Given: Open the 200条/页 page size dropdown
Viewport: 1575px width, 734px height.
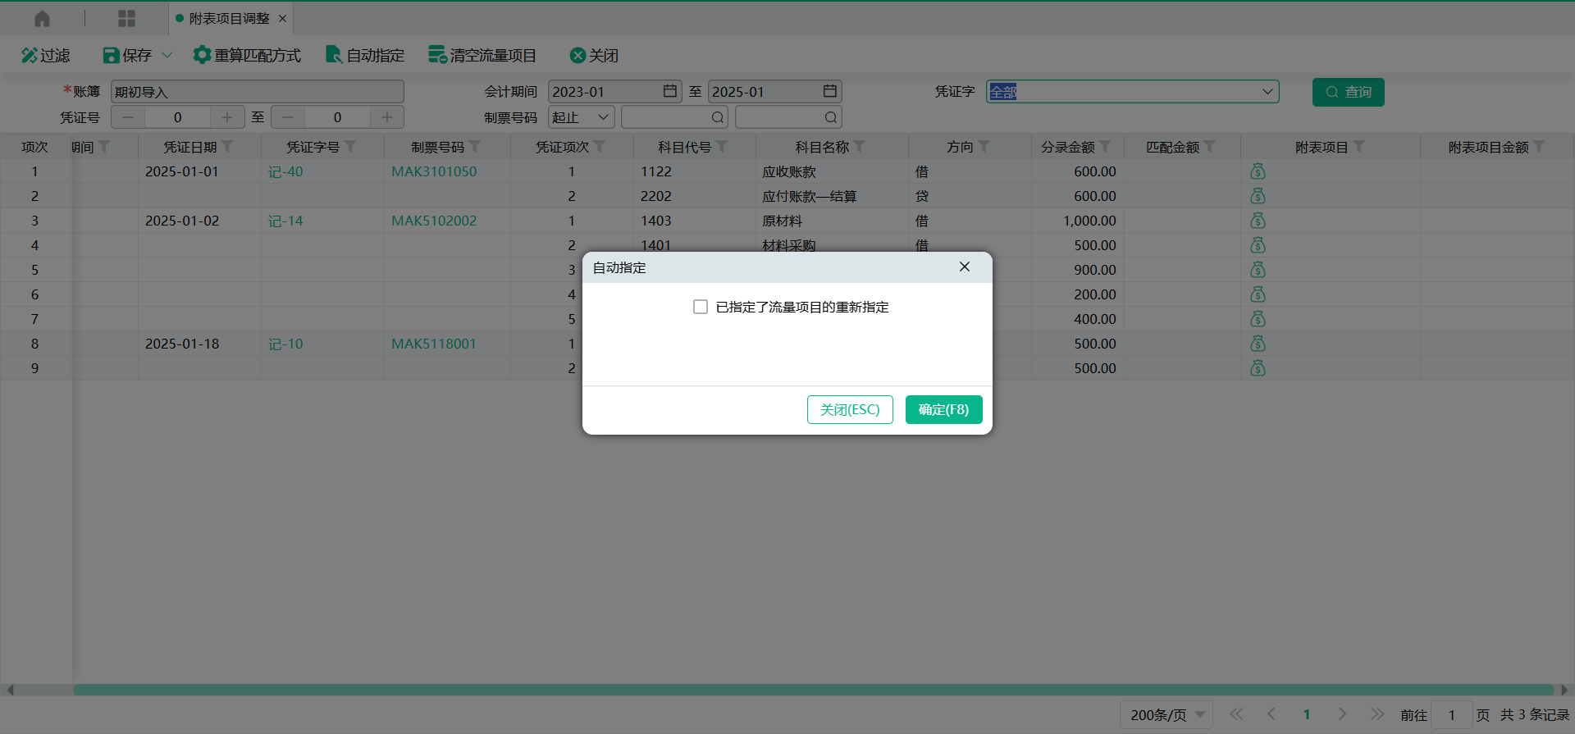Looking at the screenshot, I should coord(1166,714).
